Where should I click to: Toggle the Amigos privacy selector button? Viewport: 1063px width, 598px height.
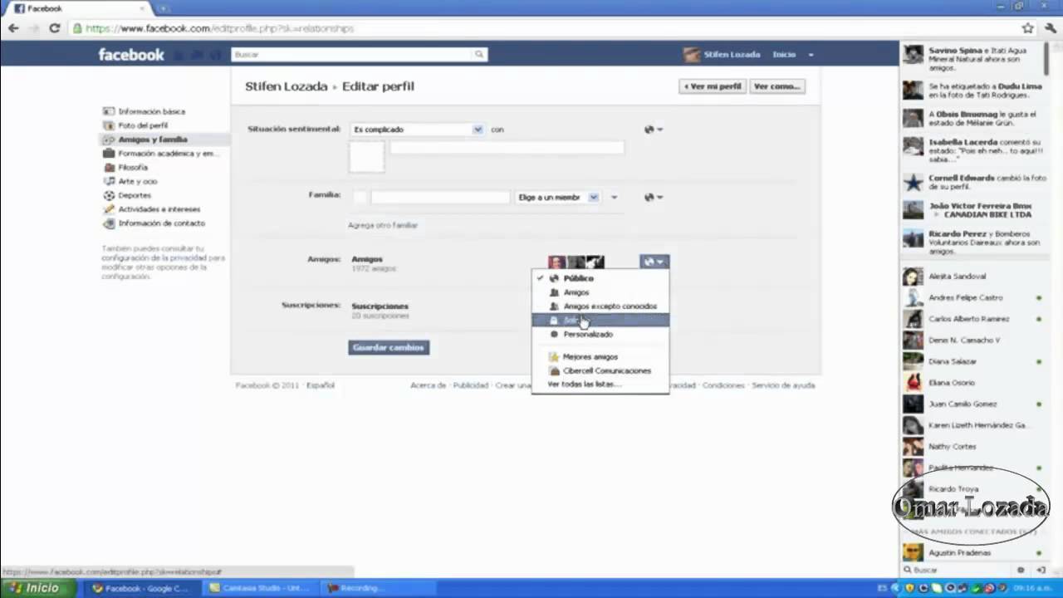(x=654, y=262)
